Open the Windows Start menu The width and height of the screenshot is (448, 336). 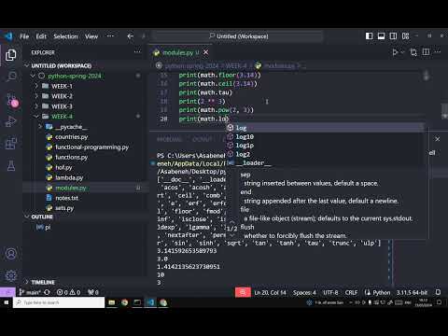click(x=7, y=302)
